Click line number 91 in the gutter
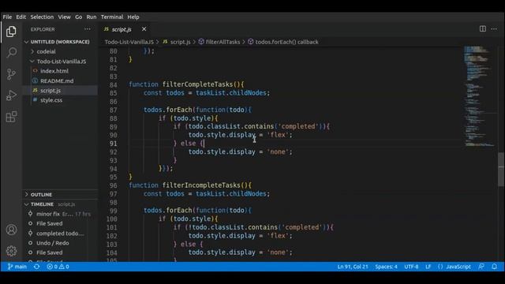Image resolution: width=505 pixels, height=284 pixels. (113, 144)
